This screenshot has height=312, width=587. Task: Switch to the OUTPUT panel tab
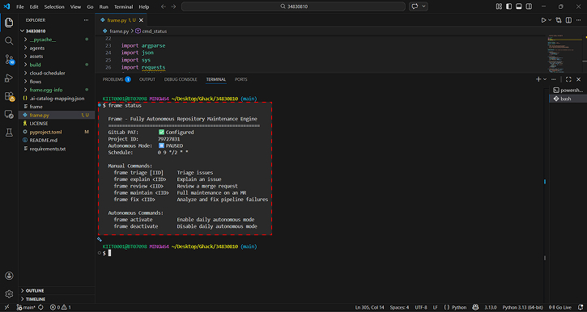[x=147, y=79]
